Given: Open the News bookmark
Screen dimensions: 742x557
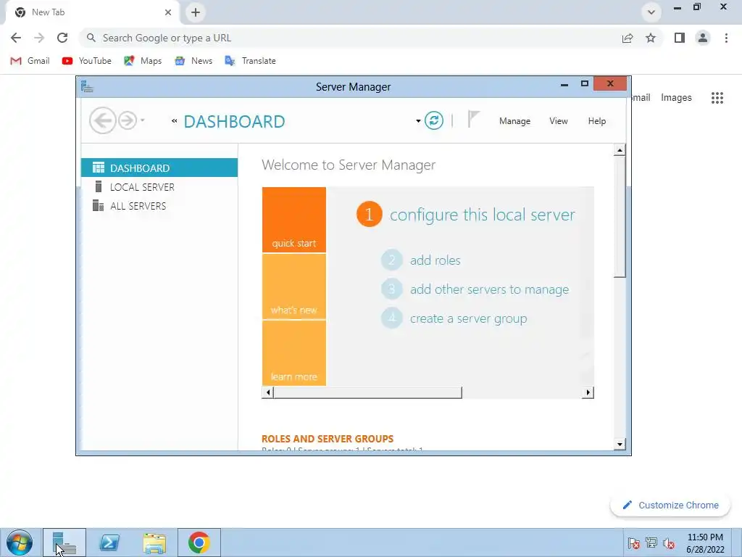Looking at the screenshot, I should tap(193, 61).
